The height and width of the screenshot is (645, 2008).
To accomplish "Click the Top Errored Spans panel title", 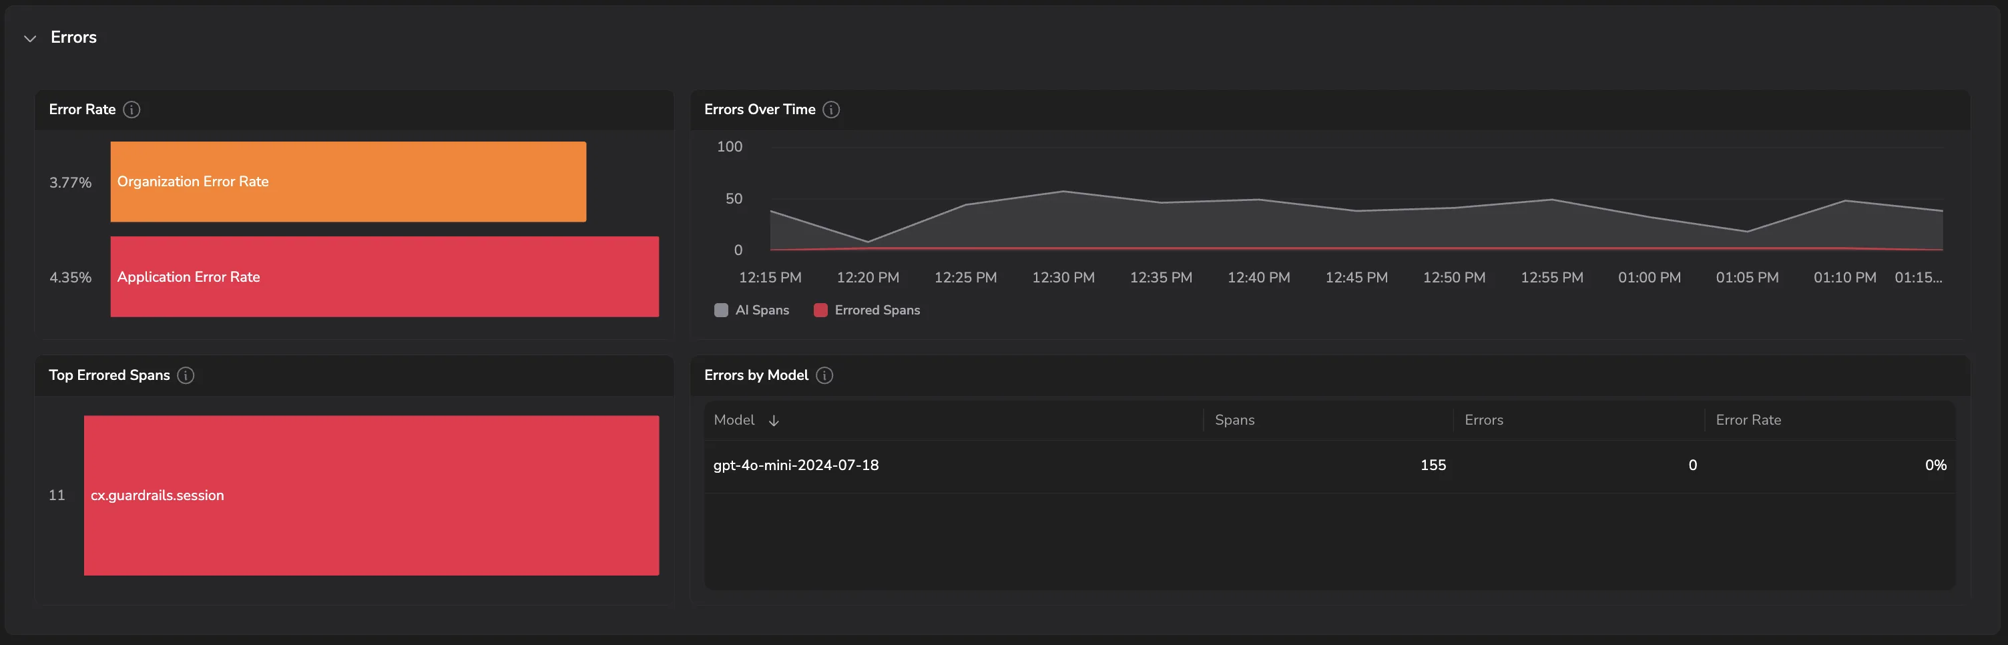I will coord(109,375).
